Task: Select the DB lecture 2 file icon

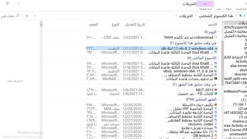Action: (216, 136)
